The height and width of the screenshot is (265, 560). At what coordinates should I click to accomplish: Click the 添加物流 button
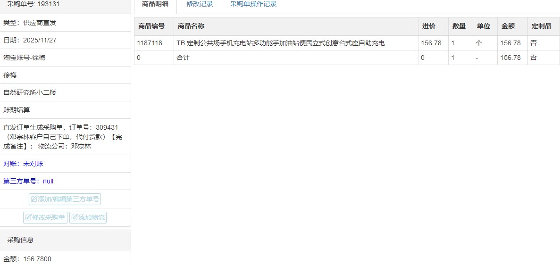tap(88, 217)
